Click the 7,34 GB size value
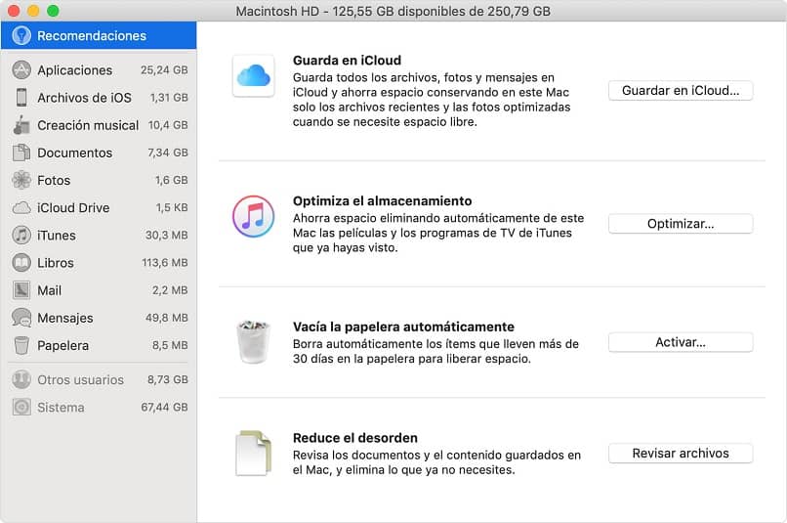787x523 pixels. [x=168, y=153]
